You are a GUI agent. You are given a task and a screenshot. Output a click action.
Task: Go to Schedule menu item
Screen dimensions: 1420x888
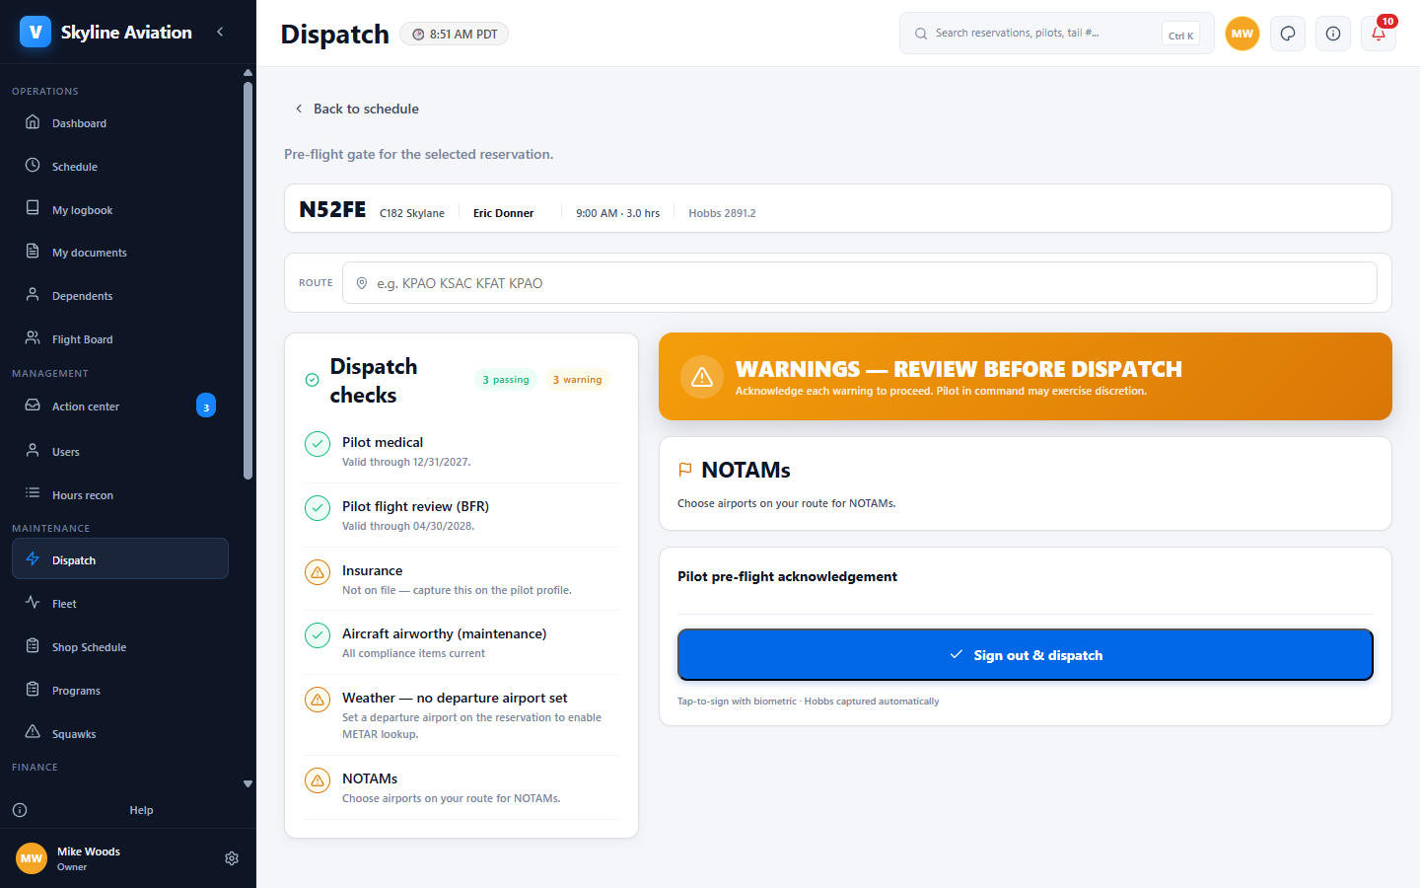pyautogui.click(x=120, y=167)
